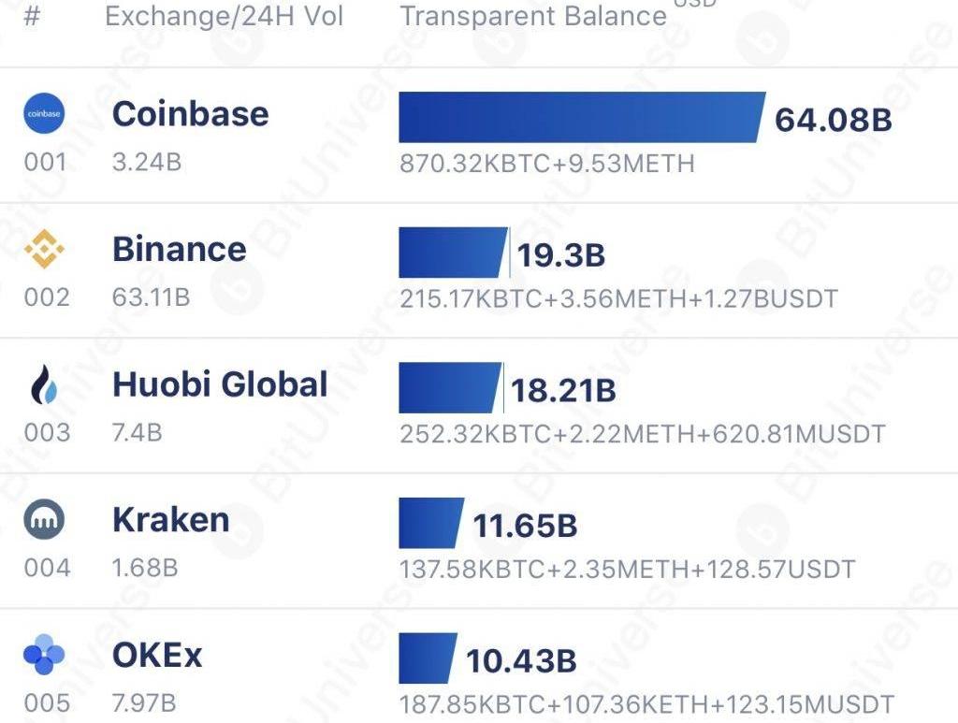Click Kraken's 11.65B balance bar
The height and width of the screenshot is (723, 958).
coord(430,523)
